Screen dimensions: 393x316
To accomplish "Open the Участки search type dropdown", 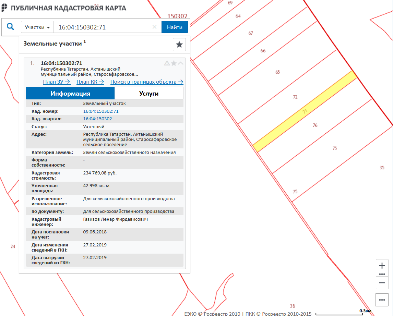I will (37, 27).
